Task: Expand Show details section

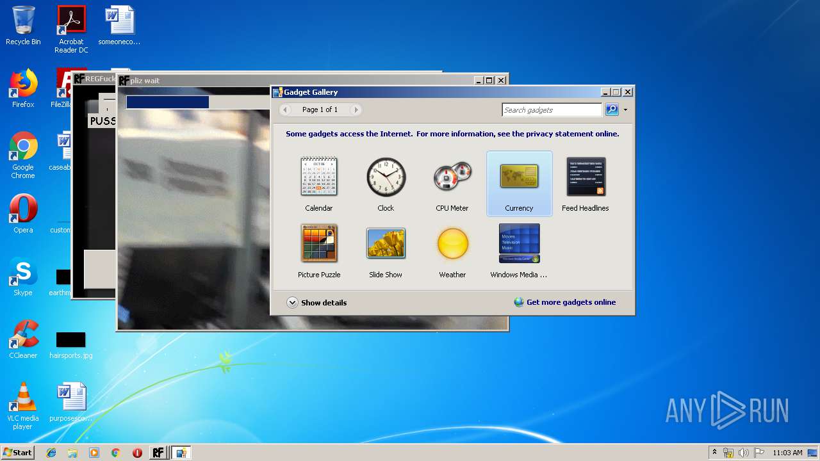Action: click(x=316, y=303)
